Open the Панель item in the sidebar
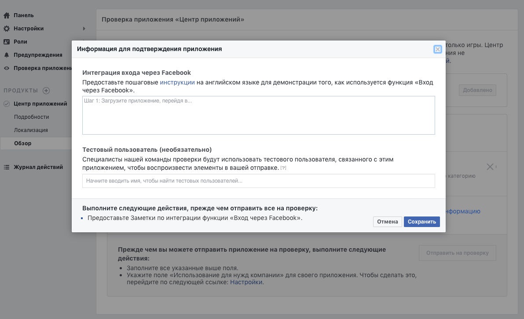Image resolution: width=524 pixels, height=319 pixels. point(23,15)
